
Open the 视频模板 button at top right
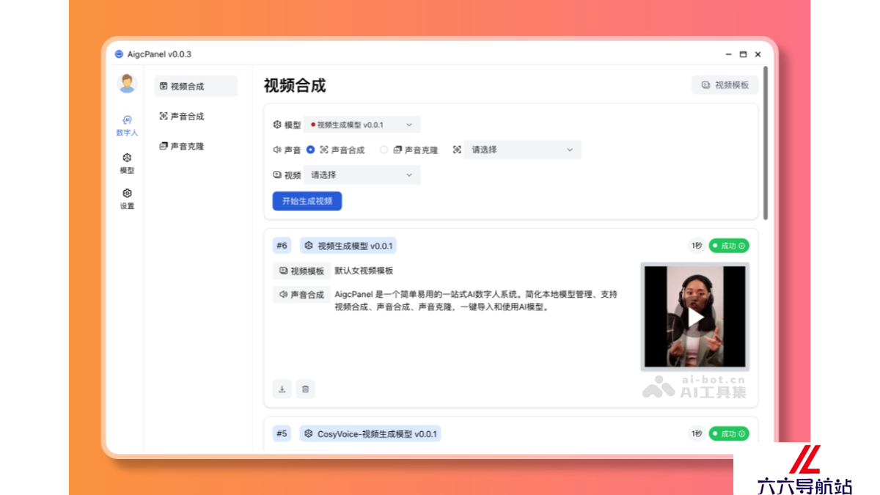725,85
